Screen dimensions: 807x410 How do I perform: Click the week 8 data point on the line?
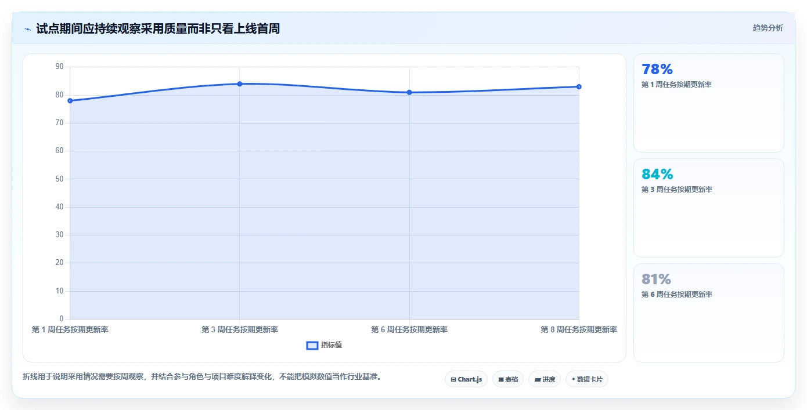(579, 87)
